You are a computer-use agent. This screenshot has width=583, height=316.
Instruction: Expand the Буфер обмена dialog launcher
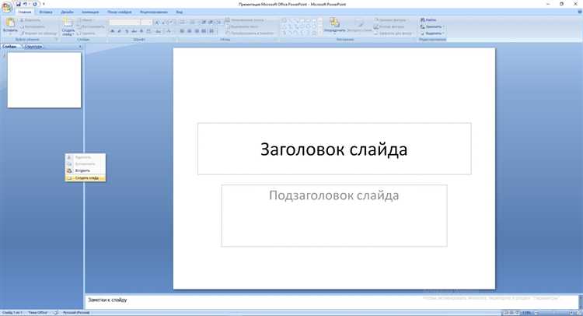pos(57,39)
